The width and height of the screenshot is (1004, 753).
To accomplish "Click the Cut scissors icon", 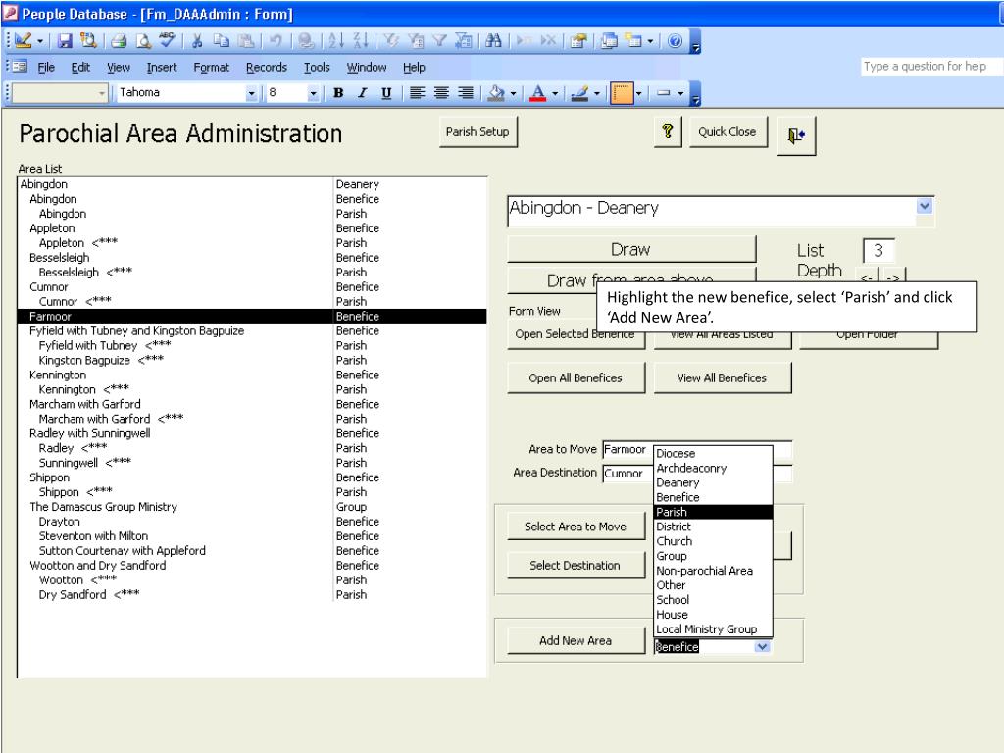I will 197,41.
